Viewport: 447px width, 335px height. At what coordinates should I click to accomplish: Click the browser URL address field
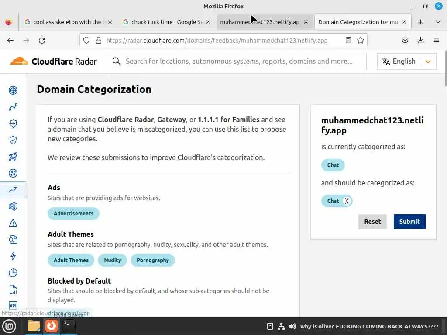click(x=217, y=41)
